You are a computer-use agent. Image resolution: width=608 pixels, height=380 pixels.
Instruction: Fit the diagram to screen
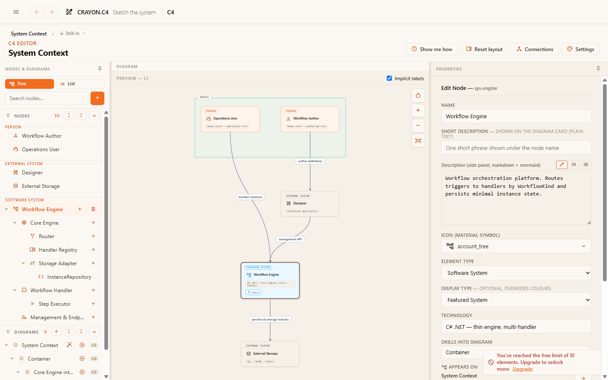pyautogui.click(x=418, y=141)
